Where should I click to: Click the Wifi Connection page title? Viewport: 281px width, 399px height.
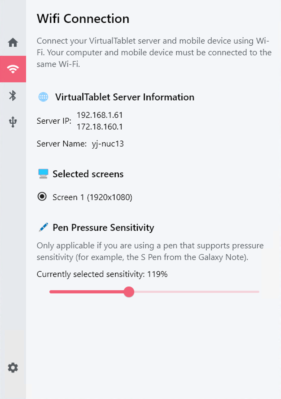click(x=83, y=19)
